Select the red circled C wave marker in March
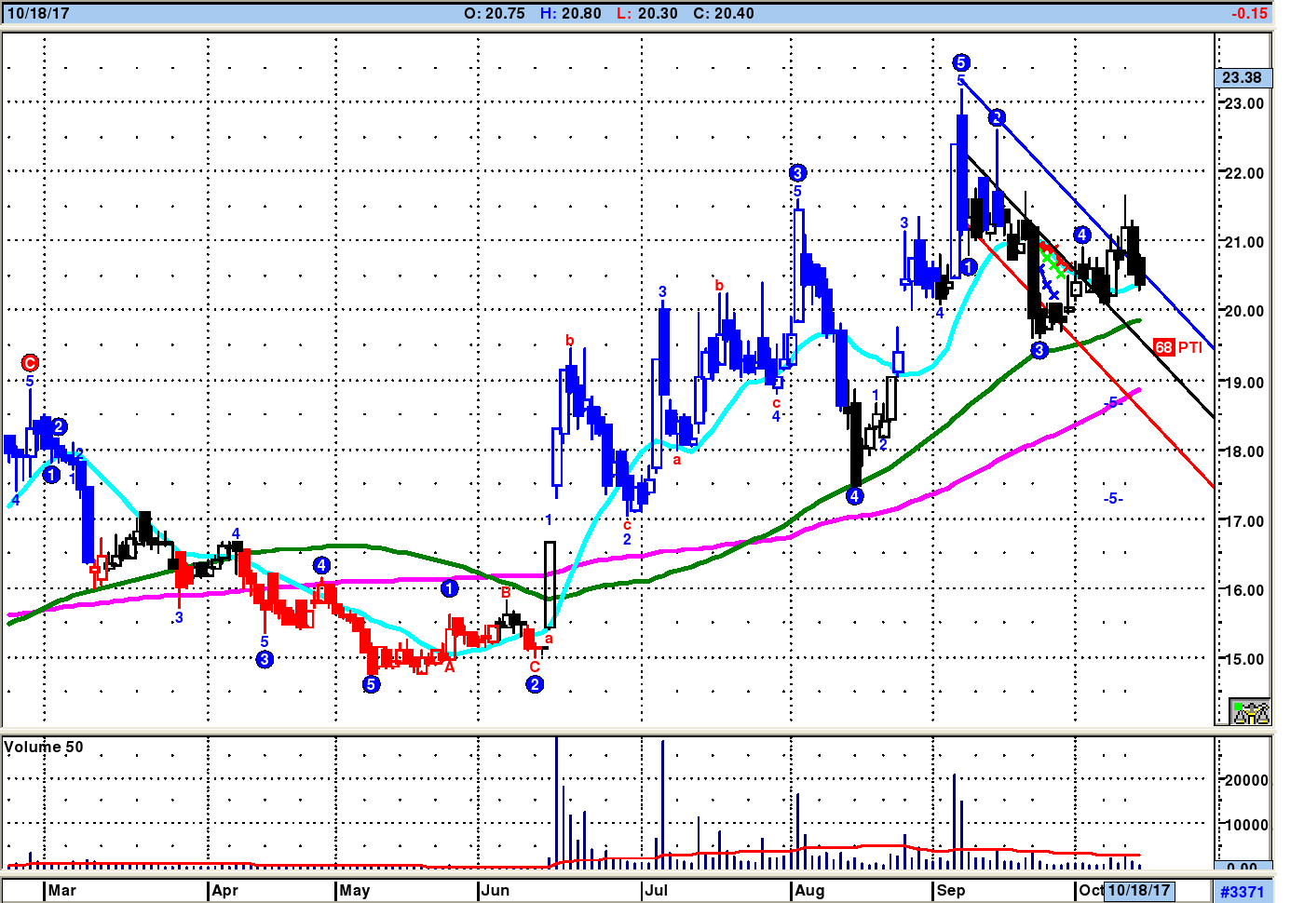1304x903 pixels. coord(30,363)
